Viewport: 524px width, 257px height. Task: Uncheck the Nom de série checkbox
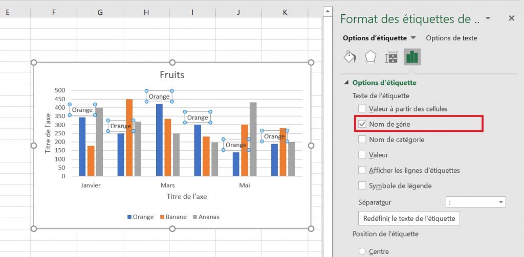(362, 124)
